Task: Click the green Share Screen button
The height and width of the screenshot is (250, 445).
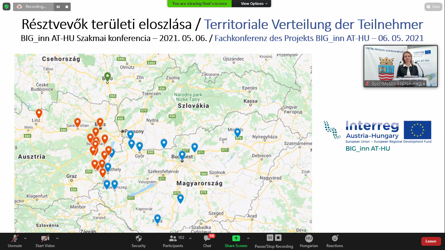Action: pyautogui.click(x=236, y=241)
